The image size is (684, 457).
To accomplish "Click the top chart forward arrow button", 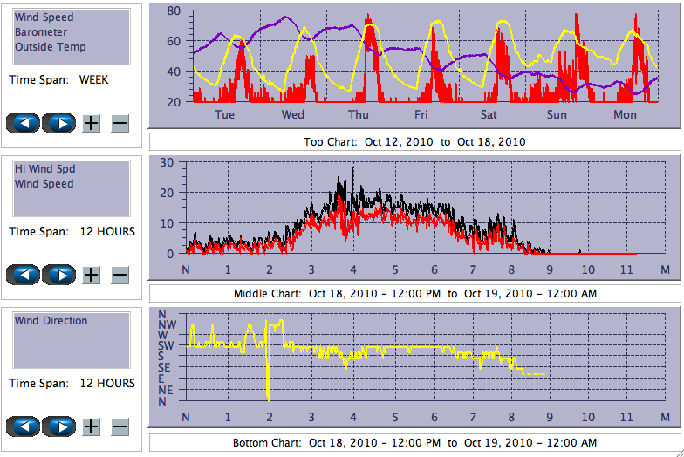I will click(59, 123).
